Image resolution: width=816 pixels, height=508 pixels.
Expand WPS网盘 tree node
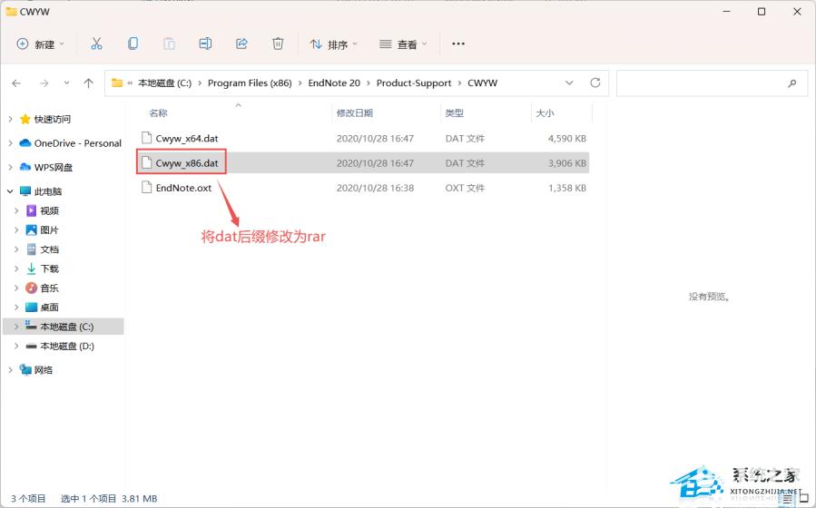(10, 167)
